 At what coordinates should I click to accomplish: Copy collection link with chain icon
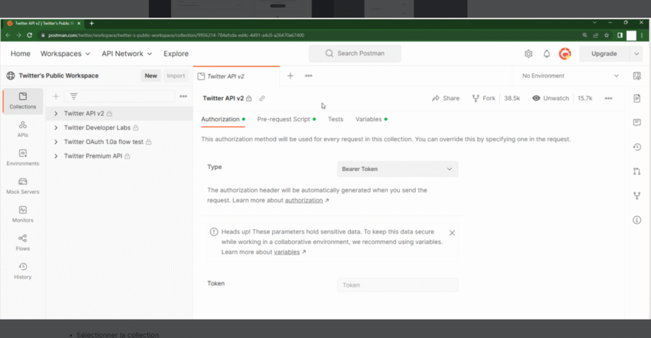tap(262, 98)
